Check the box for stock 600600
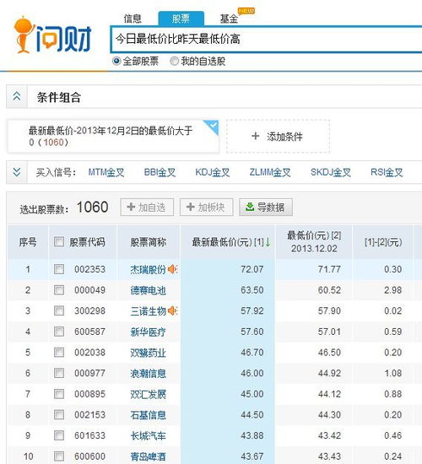This screenshot has height=464, width=422. (59, 456)
